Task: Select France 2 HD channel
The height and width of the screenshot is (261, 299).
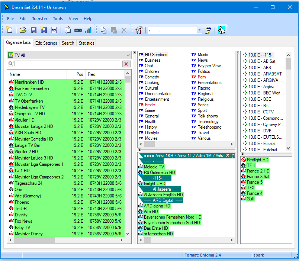Action: click(x=258, y=171)
